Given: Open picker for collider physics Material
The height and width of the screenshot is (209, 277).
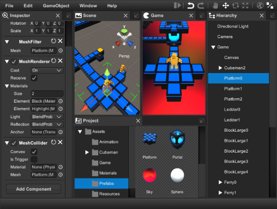Looking at the screenshot, I should tap(61, 167).
